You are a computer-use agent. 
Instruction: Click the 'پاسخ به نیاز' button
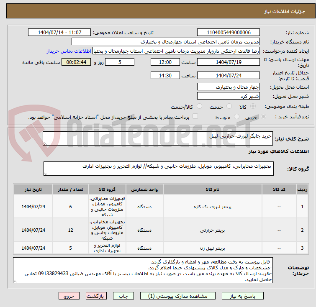(x=242, y=296)
